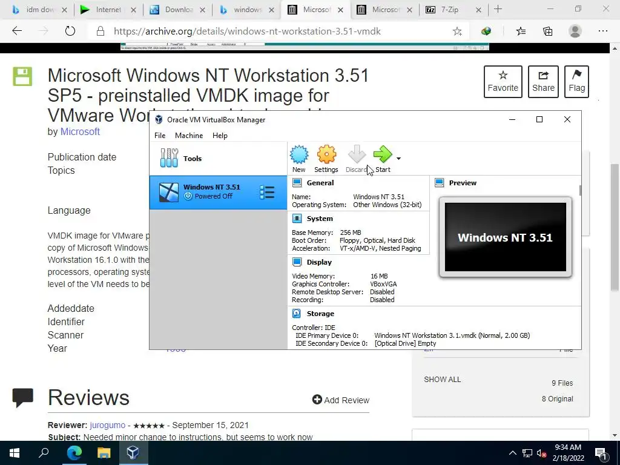Click the Discard toolbar icon
Viewport: 620px width, 465px height.
(356, 159)
